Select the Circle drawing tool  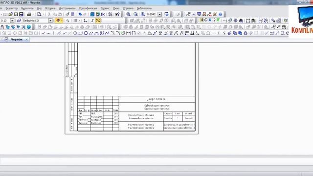pyautogui.click(x=75, y=33)
